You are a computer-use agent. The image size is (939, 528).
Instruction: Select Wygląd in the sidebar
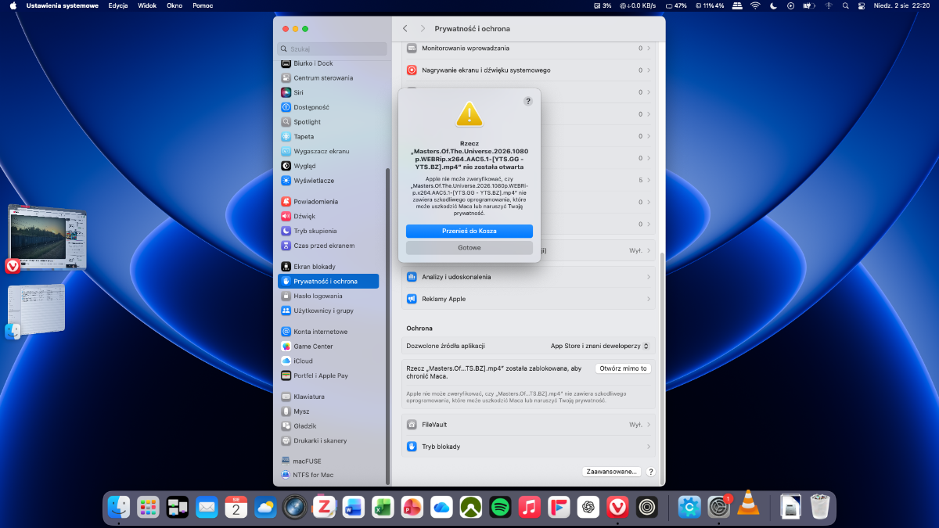coord(328,166)
